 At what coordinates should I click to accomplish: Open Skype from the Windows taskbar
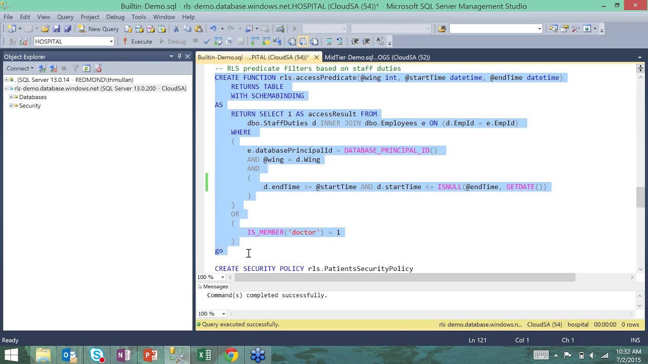(97, 355)
